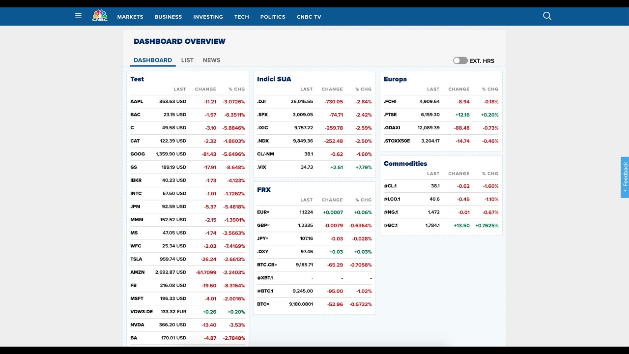The image size is (629, 354).
Task: Open the Markets menu
Action: (x=130, y=17)
